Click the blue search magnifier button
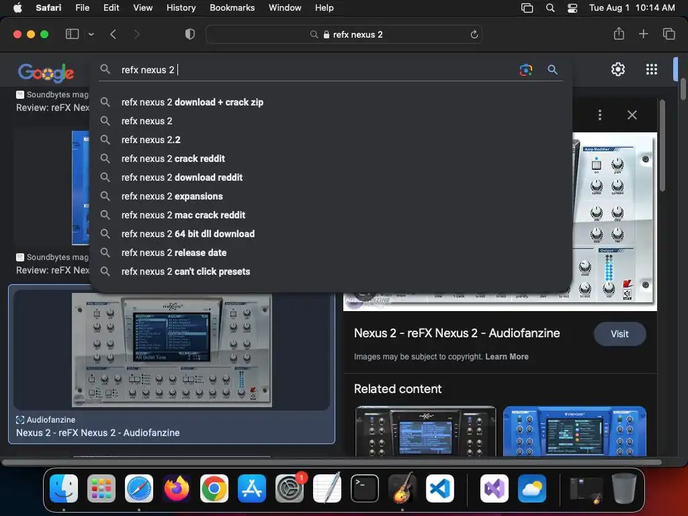688x516 pixels. point(552,70)
